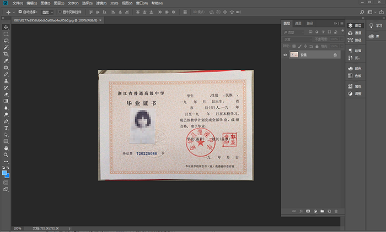The image size is (386, 232).
Task: Open the 色板 (Swatches) panel button
Action: 355,76
